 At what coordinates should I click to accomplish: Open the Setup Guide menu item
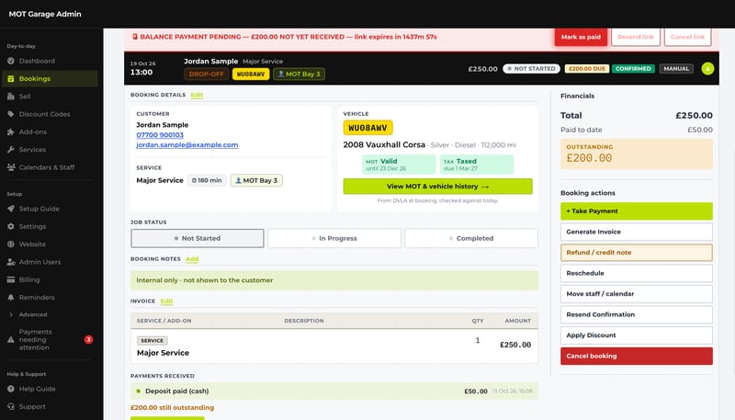[x=51, y=209]
